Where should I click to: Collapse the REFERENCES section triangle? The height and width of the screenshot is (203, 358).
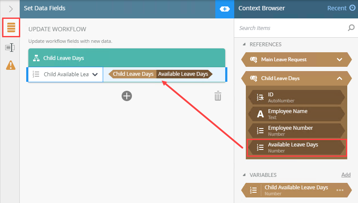pyautogui.click(x=244, y=44)
